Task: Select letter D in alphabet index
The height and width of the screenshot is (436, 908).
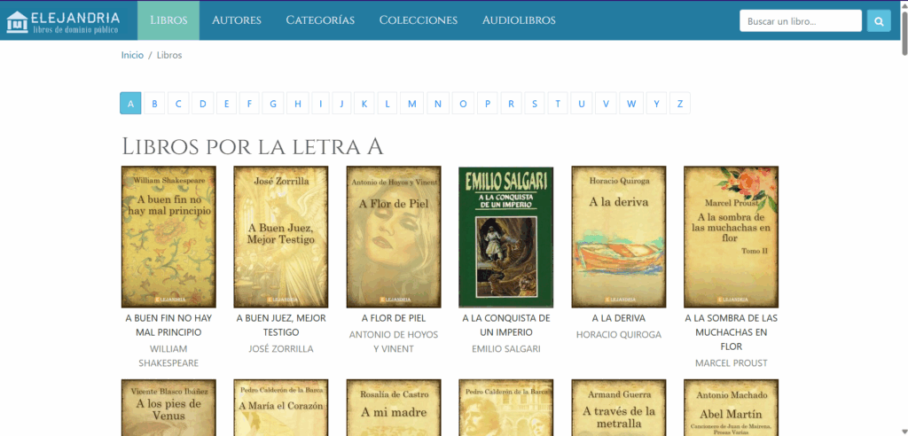Action: 203,104
